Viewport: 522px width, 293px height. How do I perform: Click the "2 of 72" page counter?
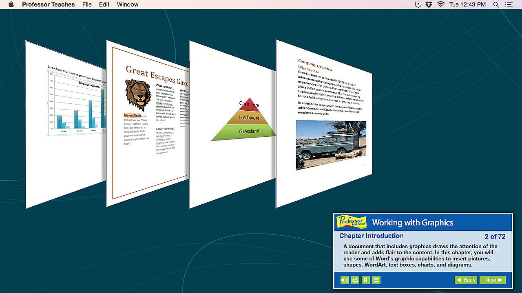click(495, 236)
